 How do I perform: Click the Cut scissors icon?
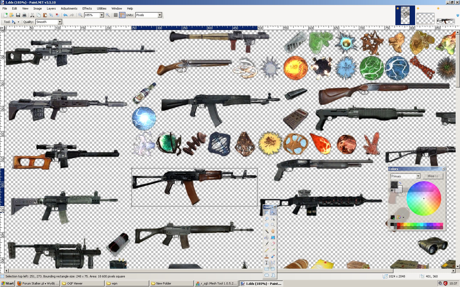[x=32, y=15]
